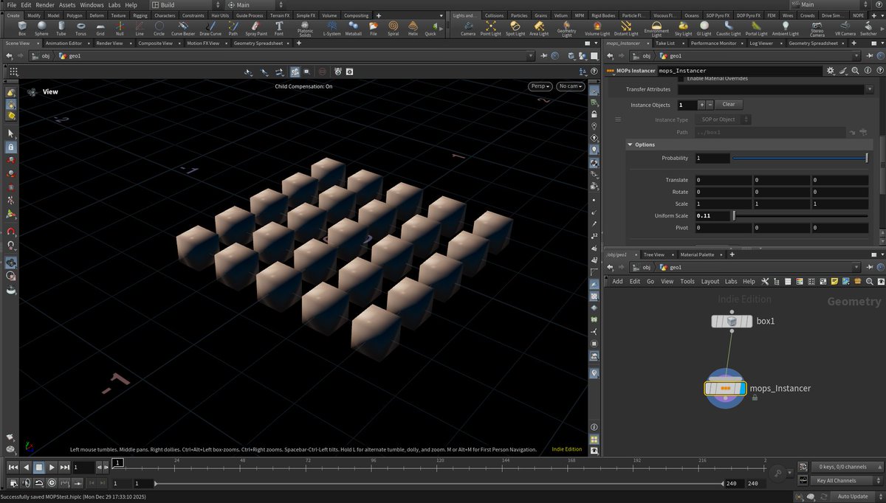886x503 pixels.
Task: Open Transfer Attributes dropdown arrow
Action: (x=868, y=89)
